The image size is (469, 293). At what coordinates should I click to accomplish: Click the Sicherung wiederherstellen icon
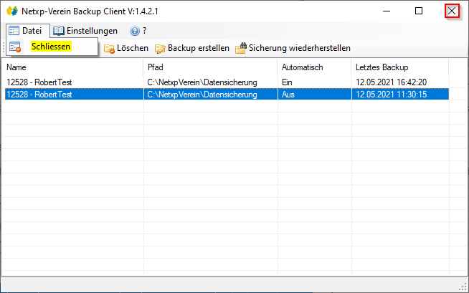[x=241, y=48]
